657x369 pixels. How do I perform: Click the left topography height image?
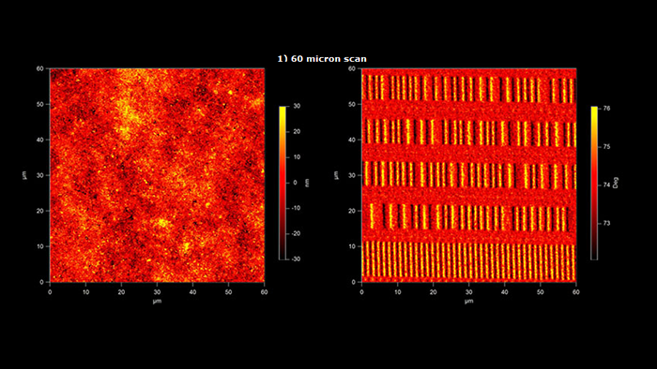coord(157,175)
